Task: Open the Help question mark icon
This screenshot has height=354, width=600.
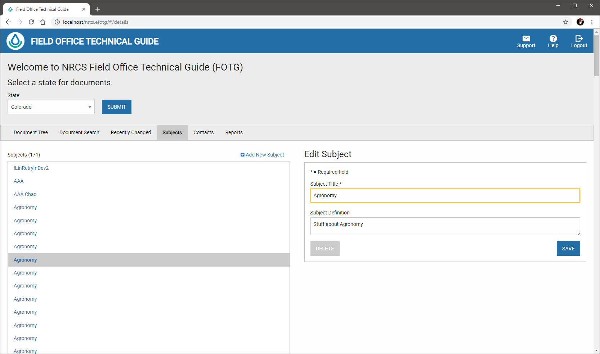Action: pos(553,38)
